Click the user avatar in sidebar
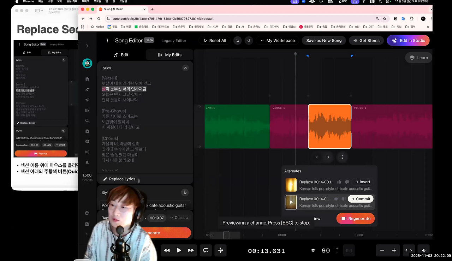The width and height of the screenshot is (452, 261). pos(87,63)
